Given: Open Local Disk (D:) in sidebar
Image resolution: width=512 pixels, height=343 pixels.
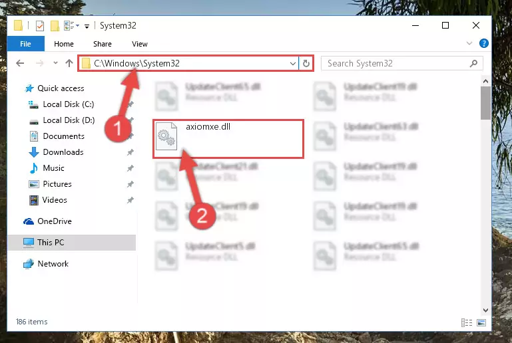Looking at the screenshot, I should (x=69, y=120).
